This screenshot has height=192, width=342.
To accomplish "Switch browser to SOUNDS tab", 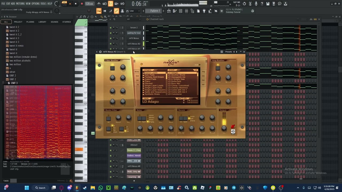I will (x=55, y=22).
